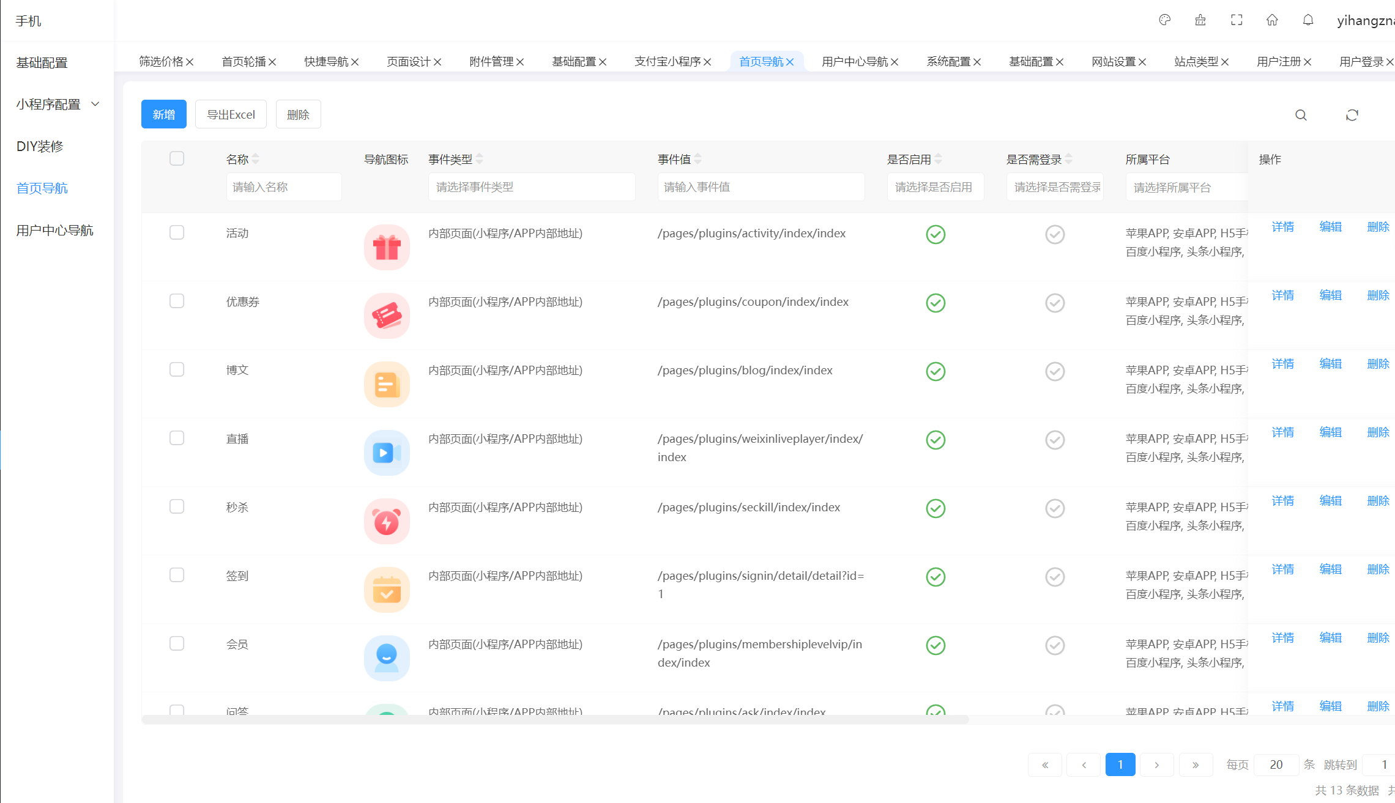The image size is (1395, 803).
Task: Close the active 首页导航 tab
Action: point(790,62)
